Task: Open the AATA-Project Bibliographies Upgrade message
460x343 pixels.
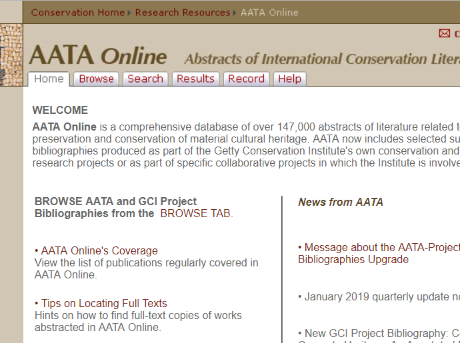Action: pos(379,253)
